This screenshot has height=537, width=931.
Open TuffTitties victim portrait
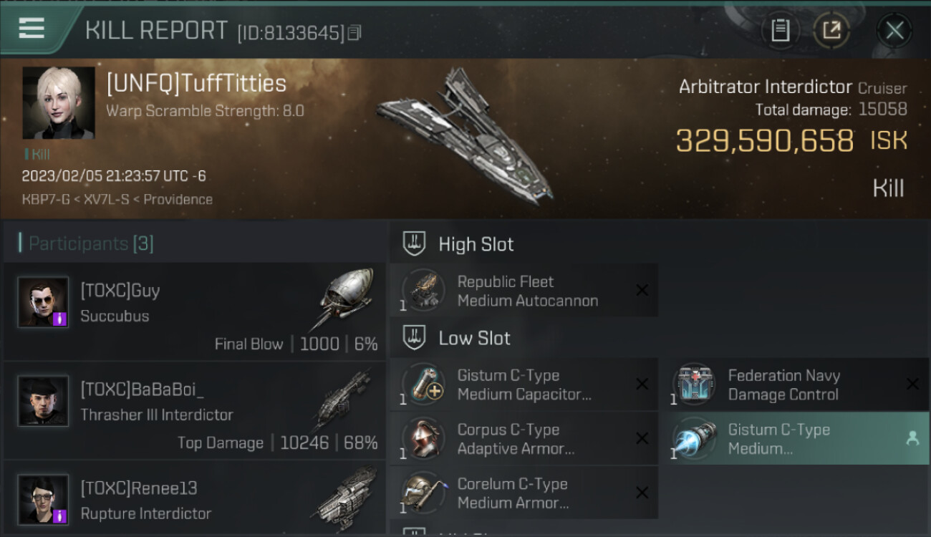click(59, 103)
